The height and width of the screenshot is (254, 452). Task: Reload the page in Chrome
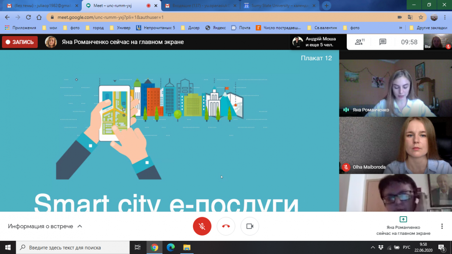point(28,17)
